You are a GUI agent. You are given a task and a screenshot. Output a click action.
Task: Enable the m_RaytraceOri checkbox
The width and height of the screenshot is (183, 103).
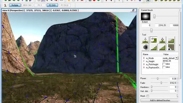pos(164,67)
